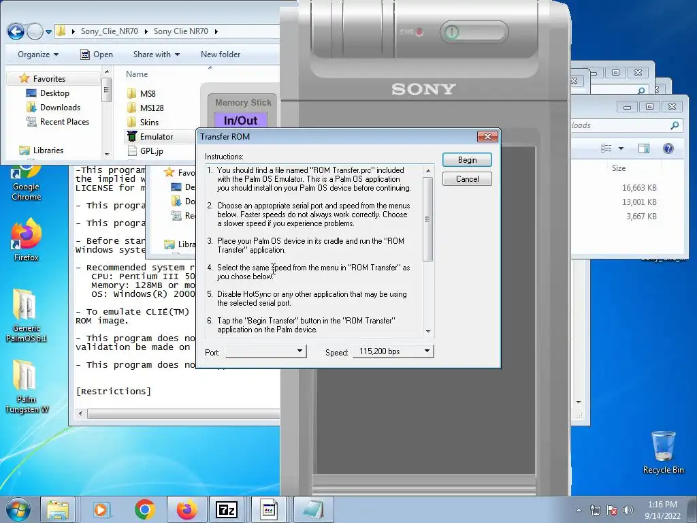Open Help in right Explorer window

click(x=668, y=148)
